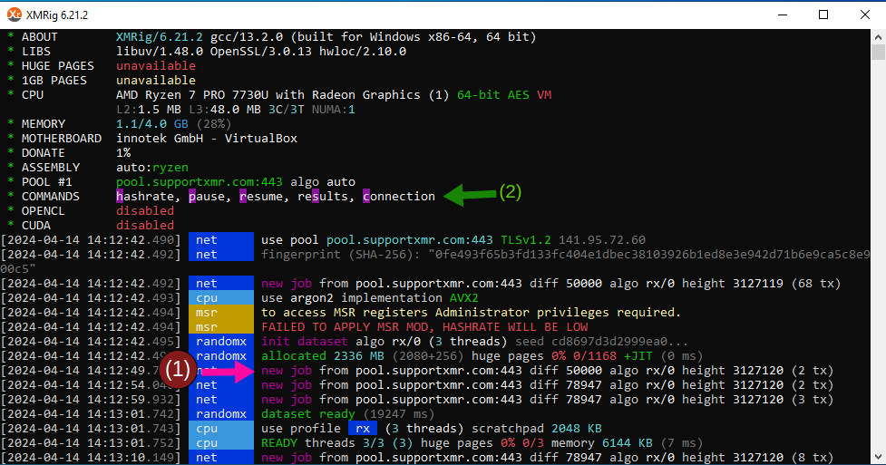Click the 'hashrate' command word
This screenshot has width=886, height=465.
tap(145, 197)
